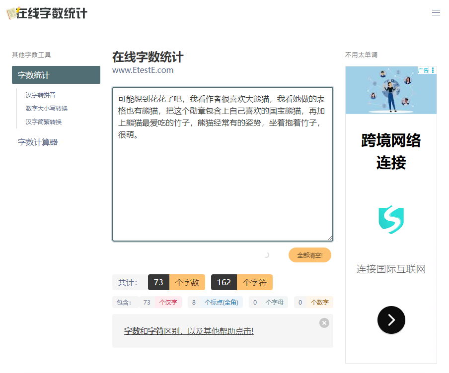Screen dimensions: 449x373
Task: Click the 全部清空! button
Action: (x=310, y=255)
